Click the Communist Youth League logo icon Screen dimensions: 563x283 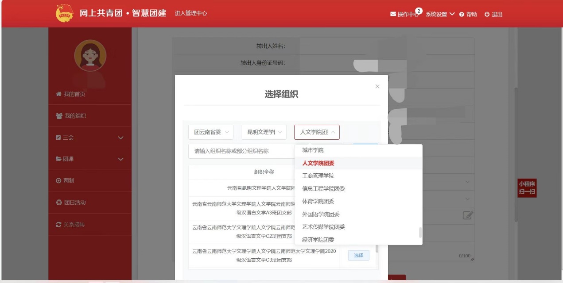[x=65, y=14]
